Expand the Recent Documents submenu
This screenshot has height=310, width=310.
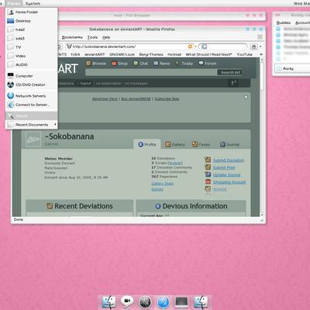pyautogui.click(x=32, y=125)
